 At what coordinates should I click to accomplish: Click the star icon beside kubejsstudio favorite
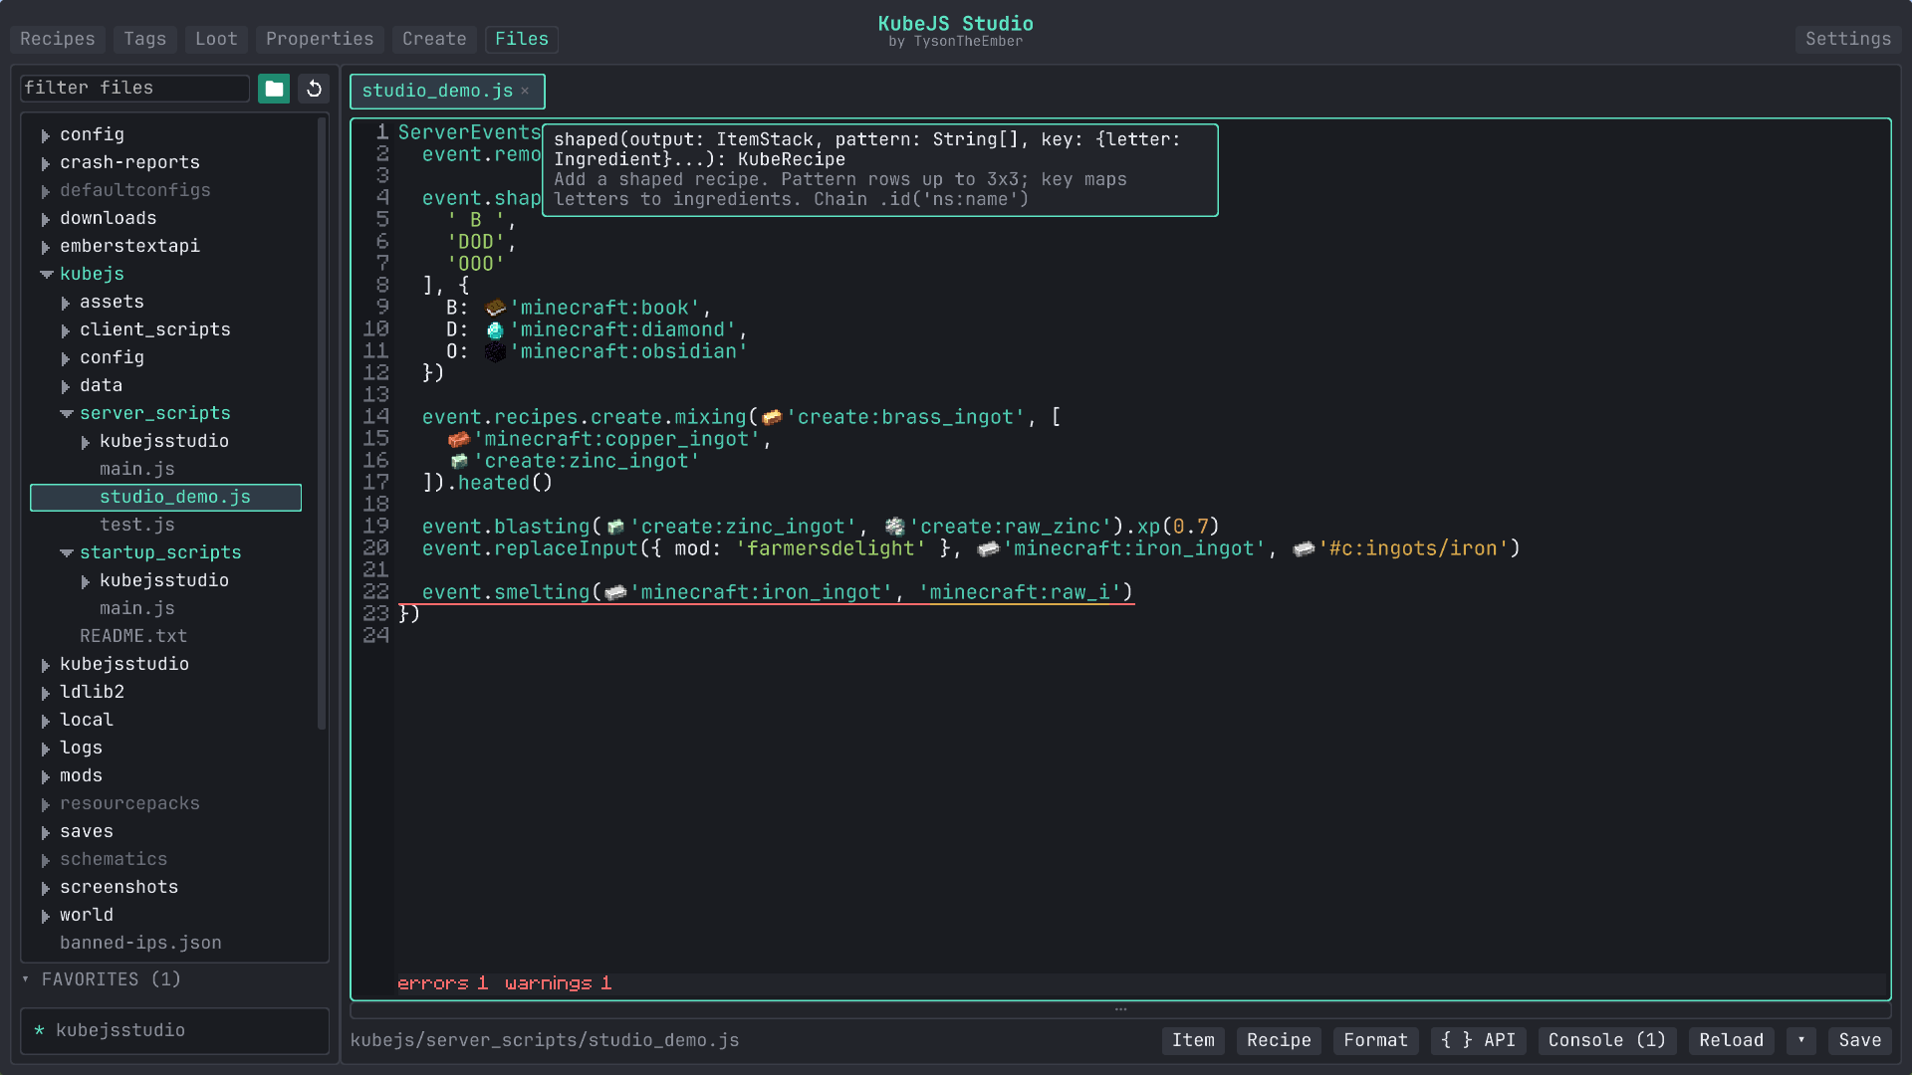pyautogui.click(x=39, y=1030)
